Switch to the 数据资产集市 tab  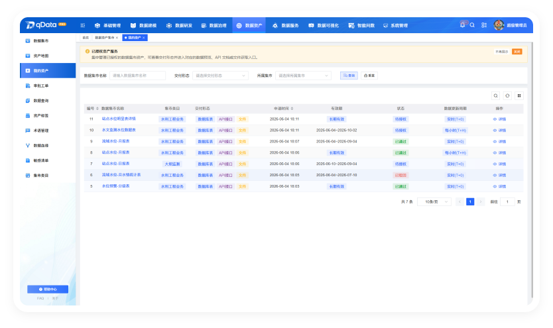point(105,38)
